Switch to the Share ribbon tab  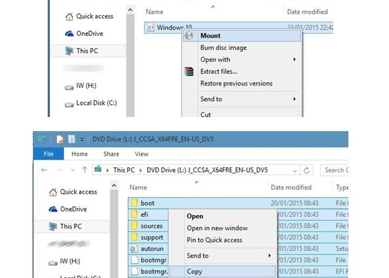pyautogui.click(x=111, y=154)
